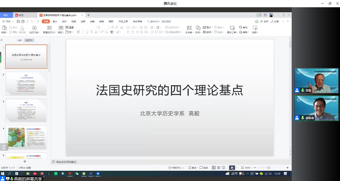The image size is (340, 181).
Task: Insert a Text Box (文本框) icon
Action: (189, 28)
